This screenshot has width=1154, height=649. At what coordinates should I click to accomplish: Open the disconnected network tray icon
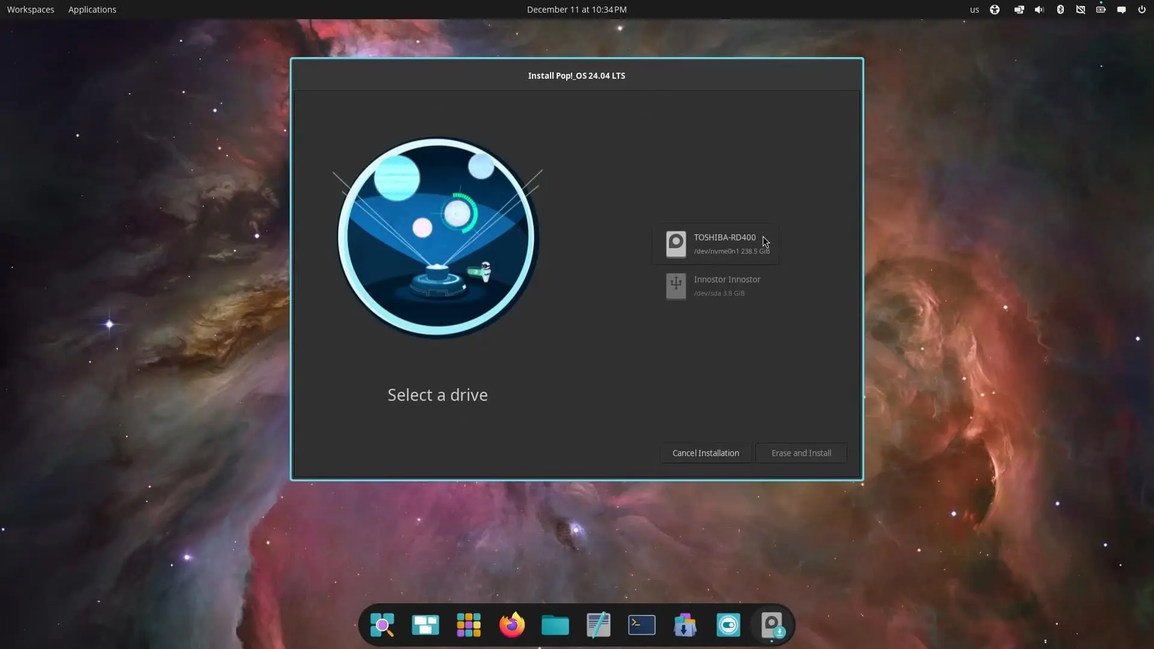tap(1081, 10)
